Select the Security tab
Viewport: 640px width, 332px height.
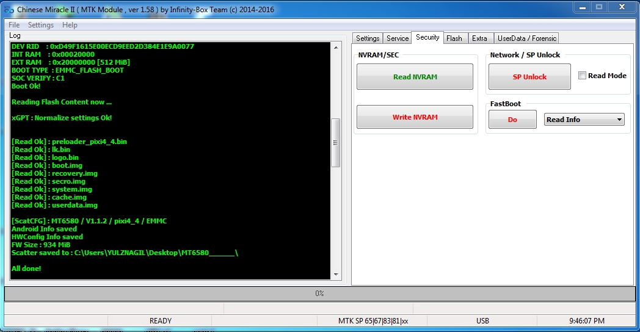tap(427, 37)
